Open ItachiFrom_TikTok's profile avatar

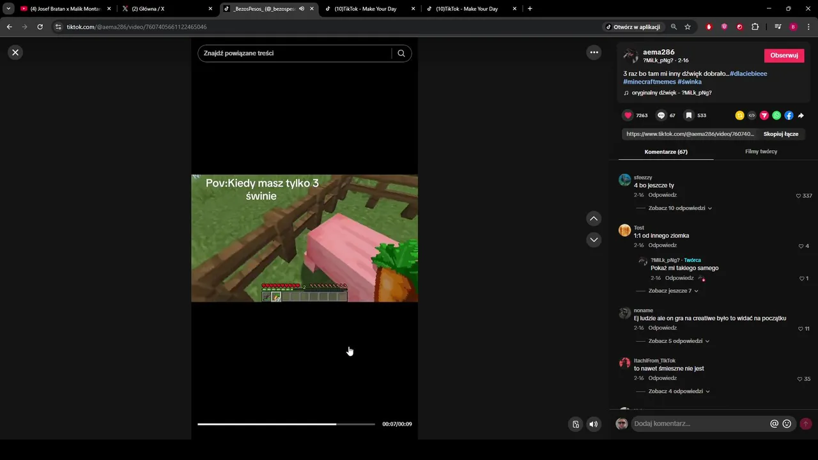(x=624, y=364)
